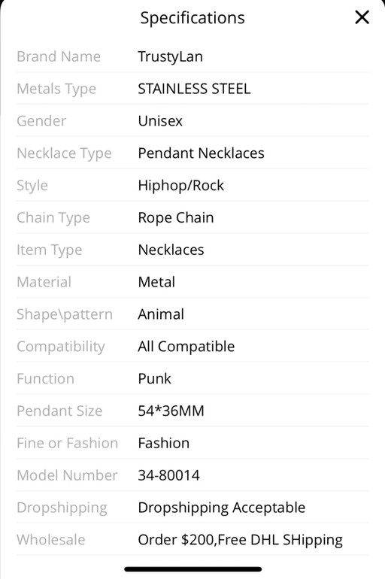This screenshot has height=579, width=385.
Task: Tap the home indicator bar at the bottom
Action: (192, 569)
